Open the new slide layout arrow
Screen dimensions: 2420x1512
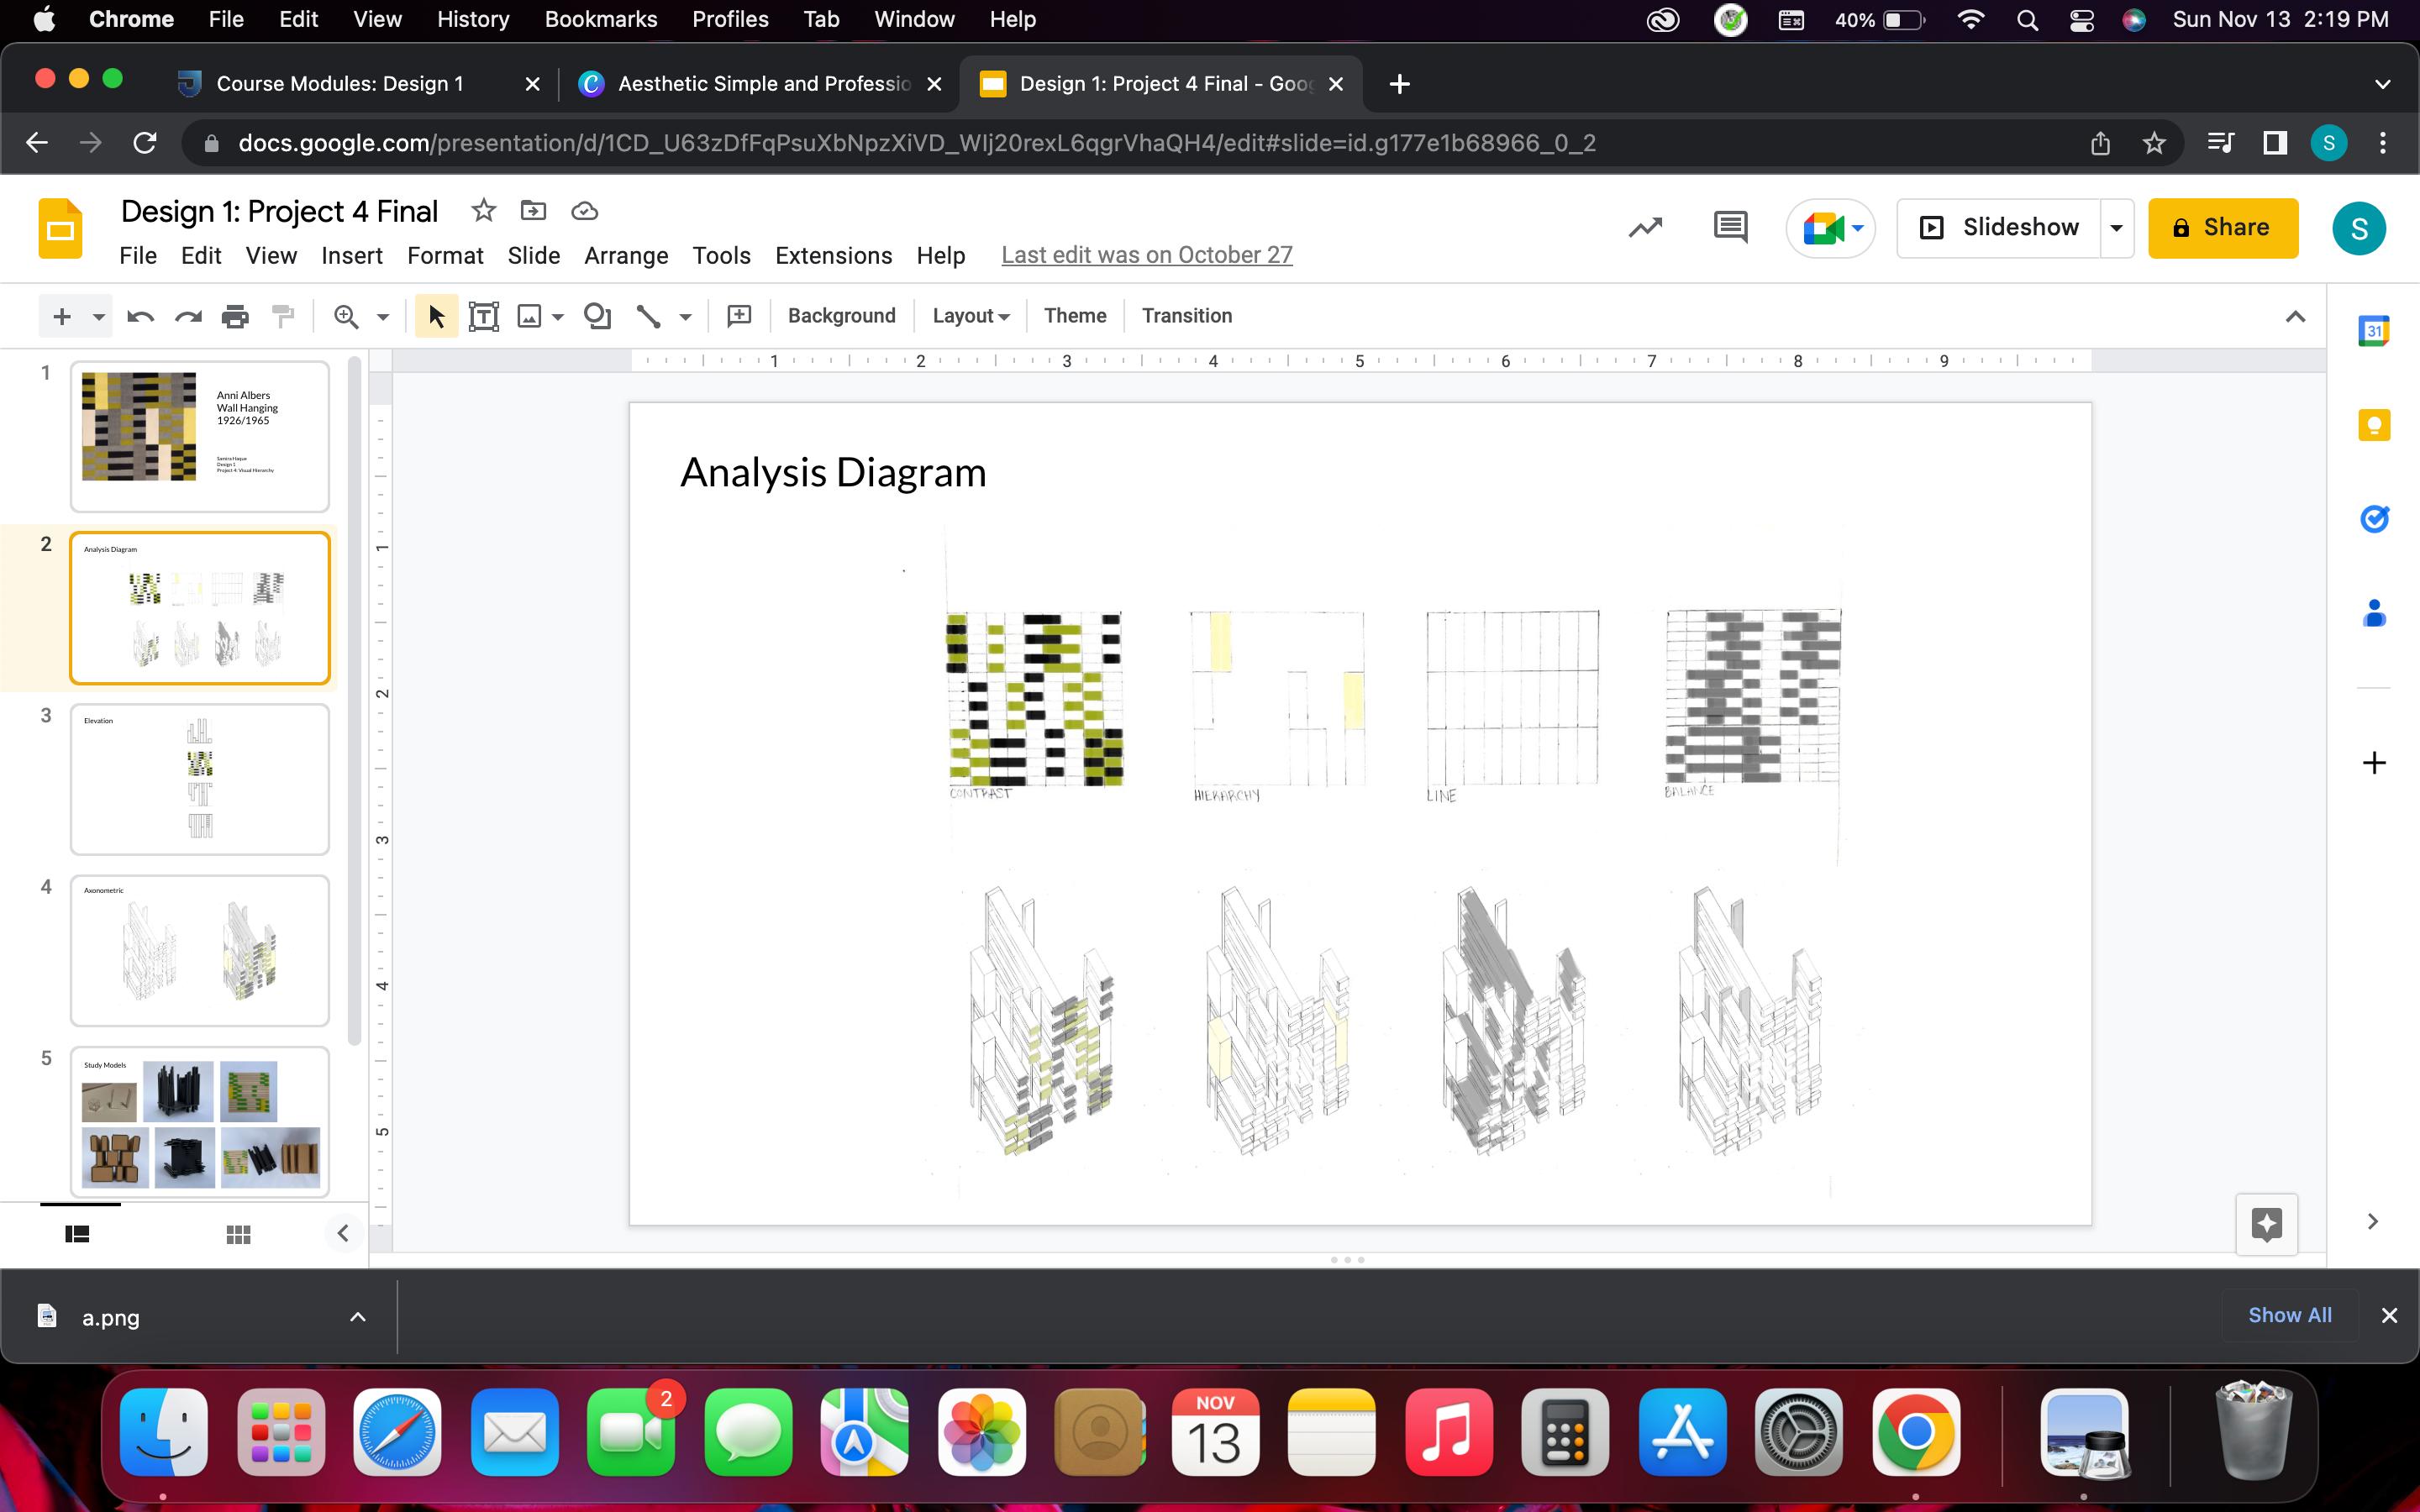coord(98,317)
